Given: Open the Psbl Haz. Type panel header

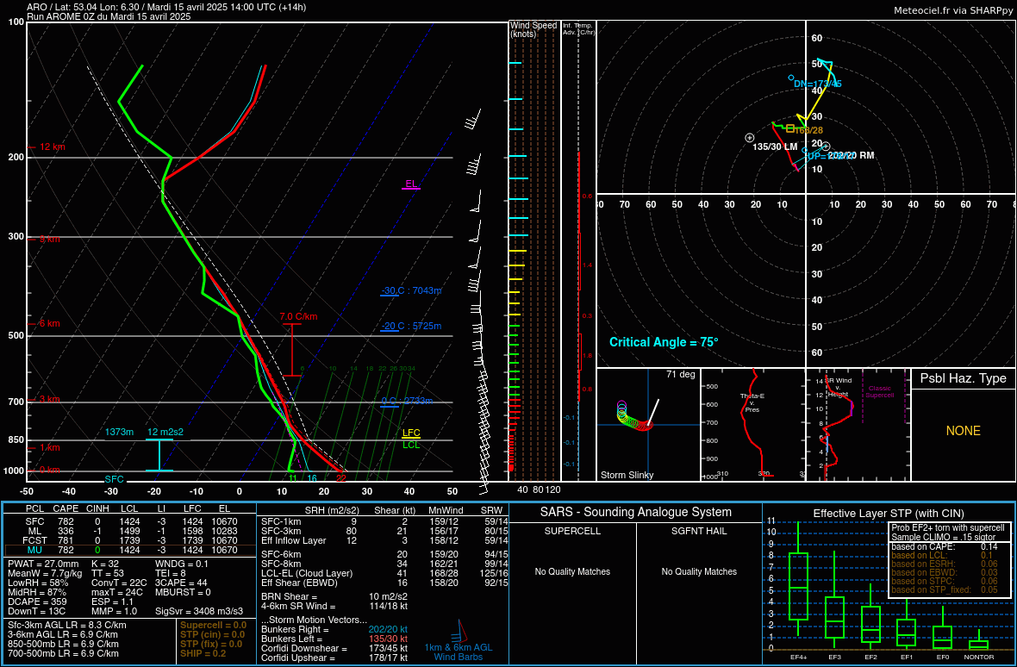Looking at the screenshot, I should [x=963, y=378].
